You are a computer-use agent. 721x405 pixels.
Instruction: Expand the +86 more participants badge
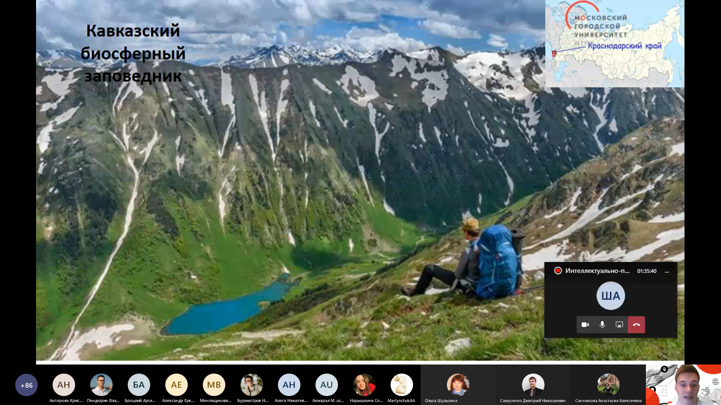pyautogui.click(x=26, y=385)
